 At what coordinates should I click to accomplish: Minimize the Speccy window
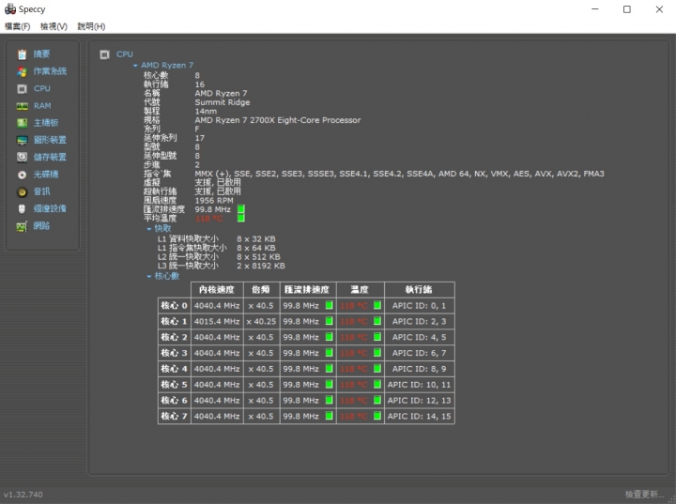tap(595, 9)
